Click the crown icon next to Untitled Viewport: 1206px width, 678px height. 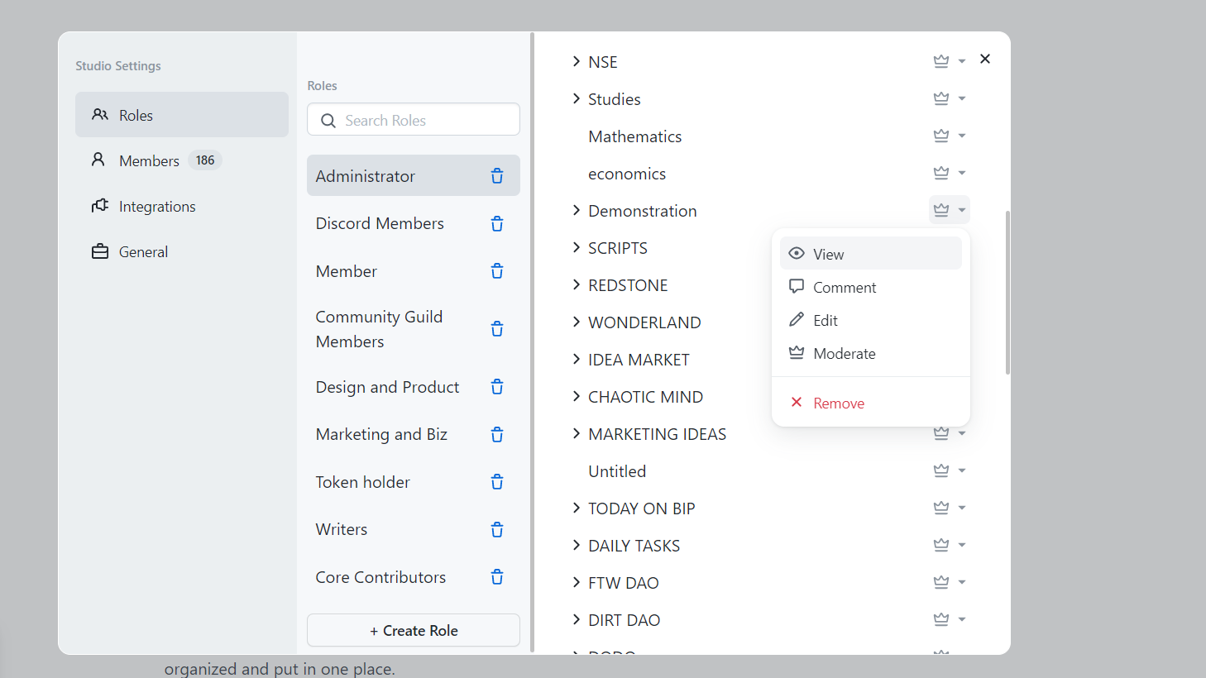coord(940,470)
